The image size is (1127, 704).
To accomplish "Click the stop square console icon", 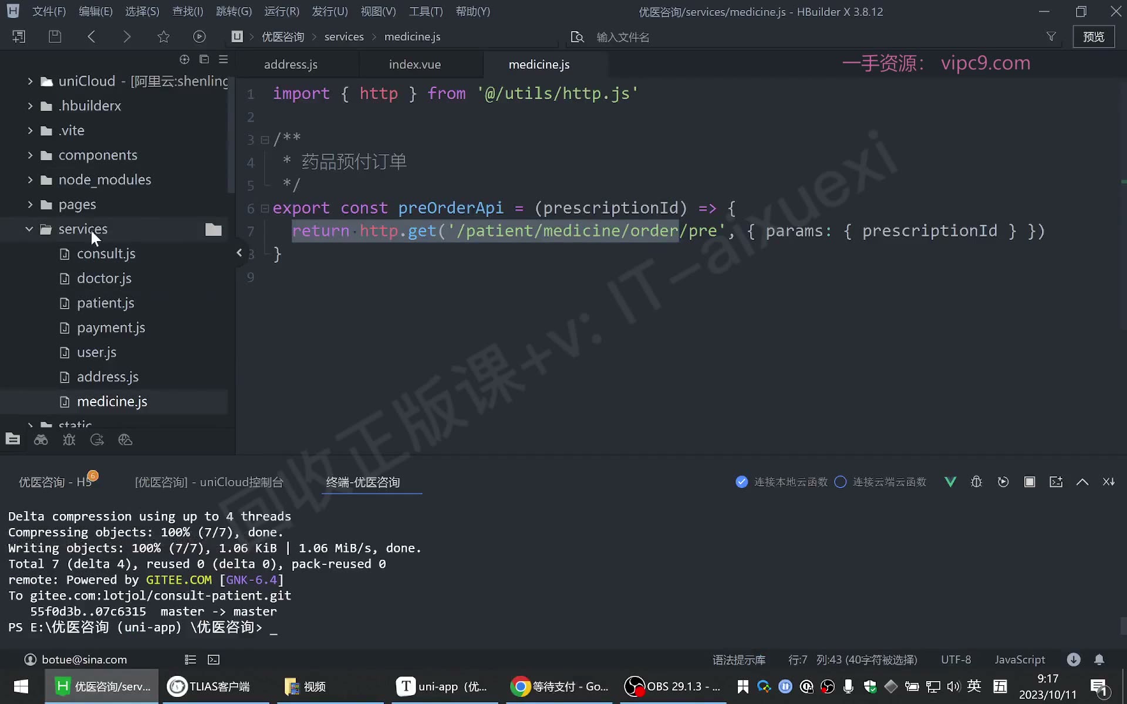I will coord(1030,482).
